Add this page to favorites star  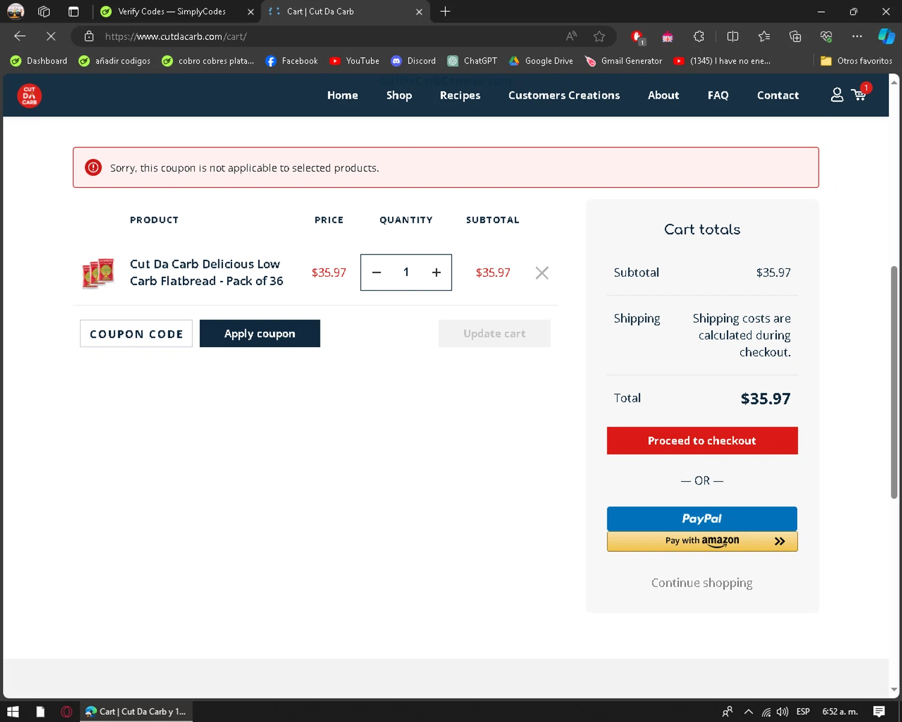click(599, 36)
